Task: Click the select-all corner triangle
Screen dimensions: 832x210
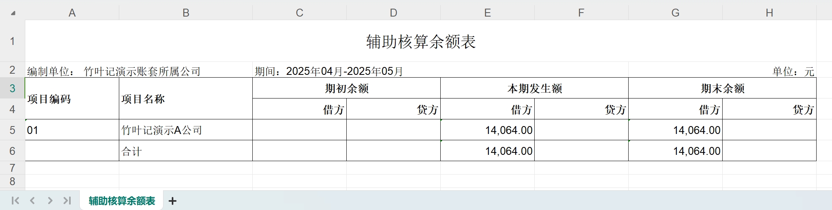Action: [x=13, y=13]
